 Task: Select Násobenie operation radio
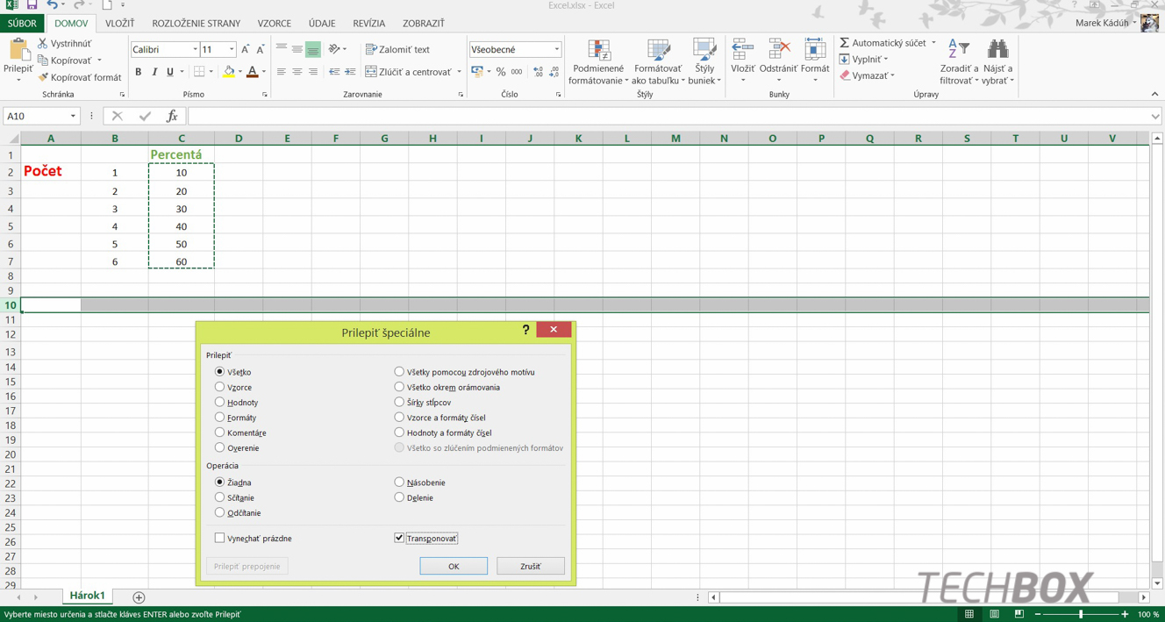[399, 483]
